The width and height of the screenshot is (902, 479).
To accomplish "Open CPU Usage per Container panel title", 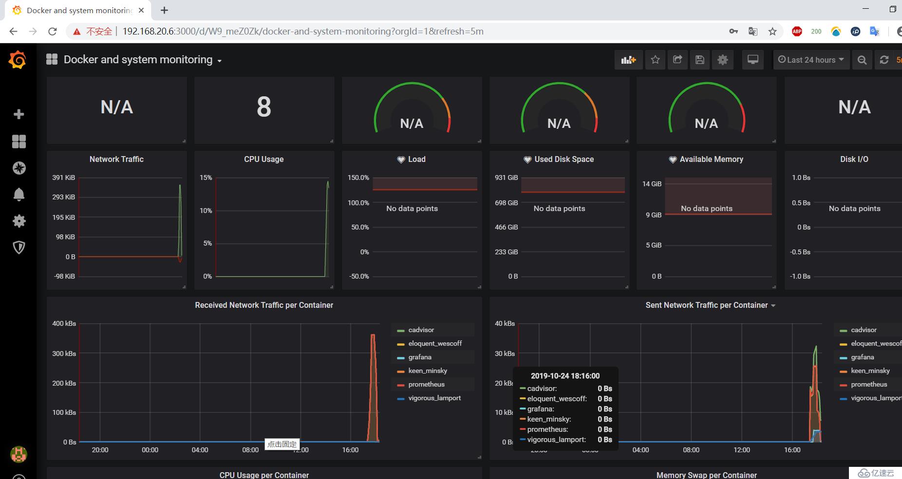I will (x=264, y=475).
